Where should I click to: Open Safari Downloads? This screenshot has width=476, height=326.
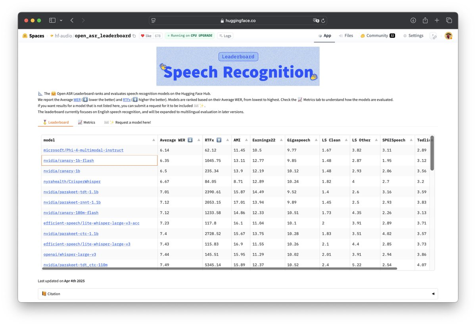(x=413, y=20)
